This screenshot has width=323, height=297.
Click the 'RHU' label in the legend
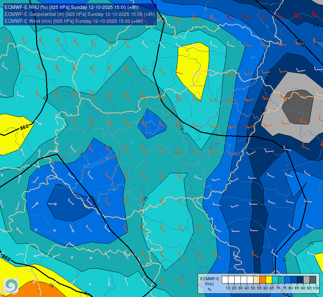(210, 284)
